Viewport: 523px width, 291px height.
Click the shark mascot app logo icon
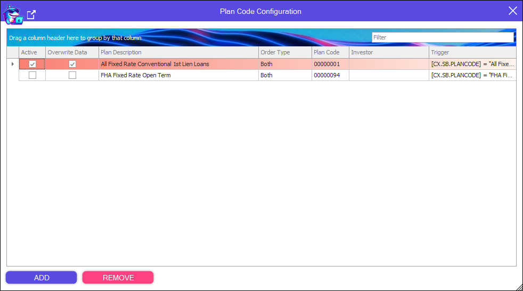(x=13, y=14)
